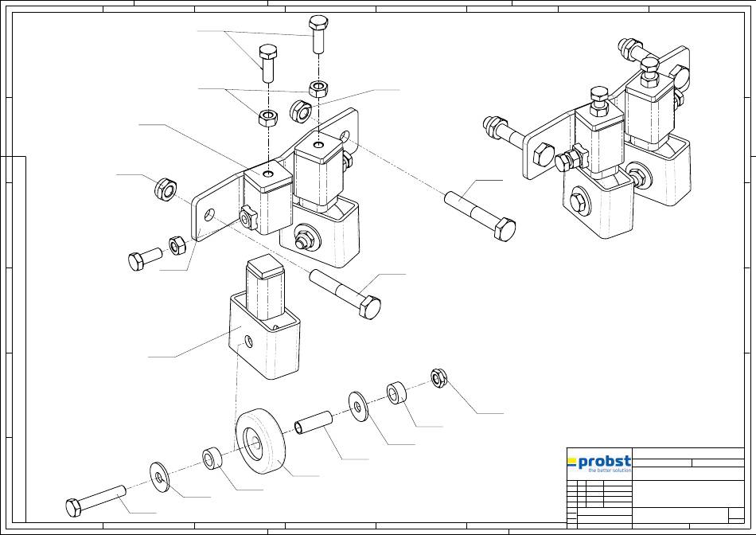The width and height of the screenshot is (756, 535).
Task: Select the sleeve tube right of the wheel
Action: click(314, 423)
